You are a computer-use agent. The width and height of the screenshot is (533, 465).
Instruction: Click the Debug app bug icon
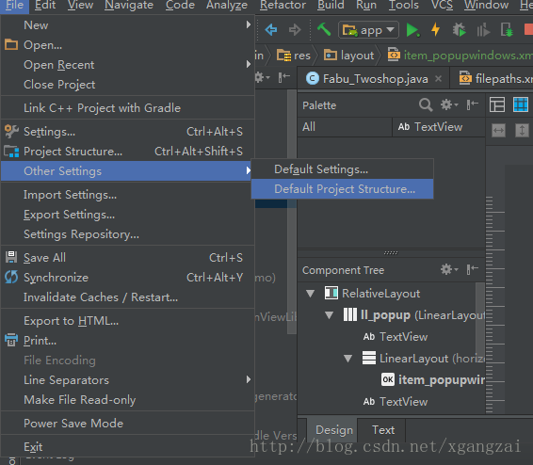(x=459, y=30)
